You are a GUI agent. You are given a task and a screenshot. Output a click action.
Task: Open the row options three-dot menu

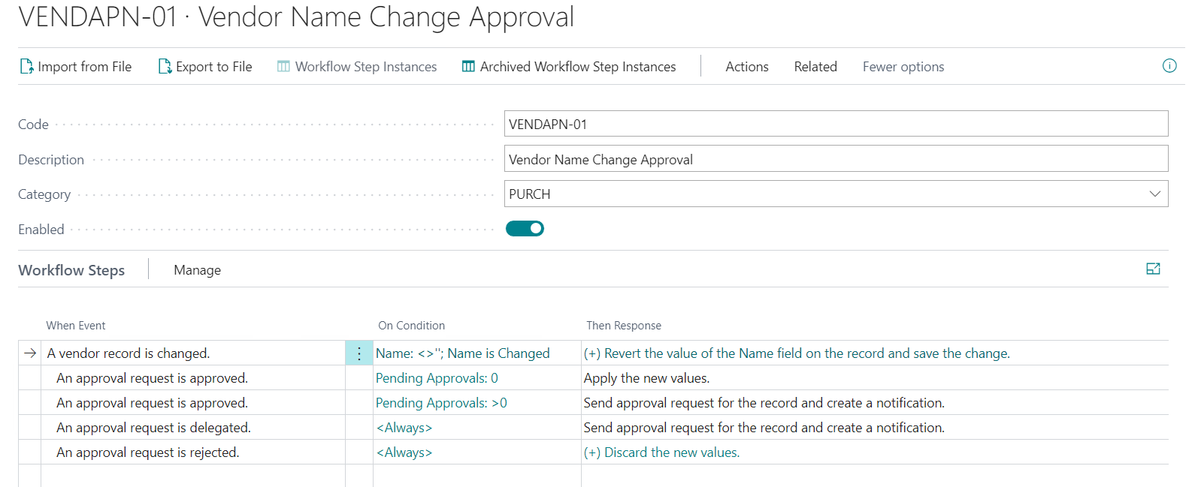[x=359, y=353]
